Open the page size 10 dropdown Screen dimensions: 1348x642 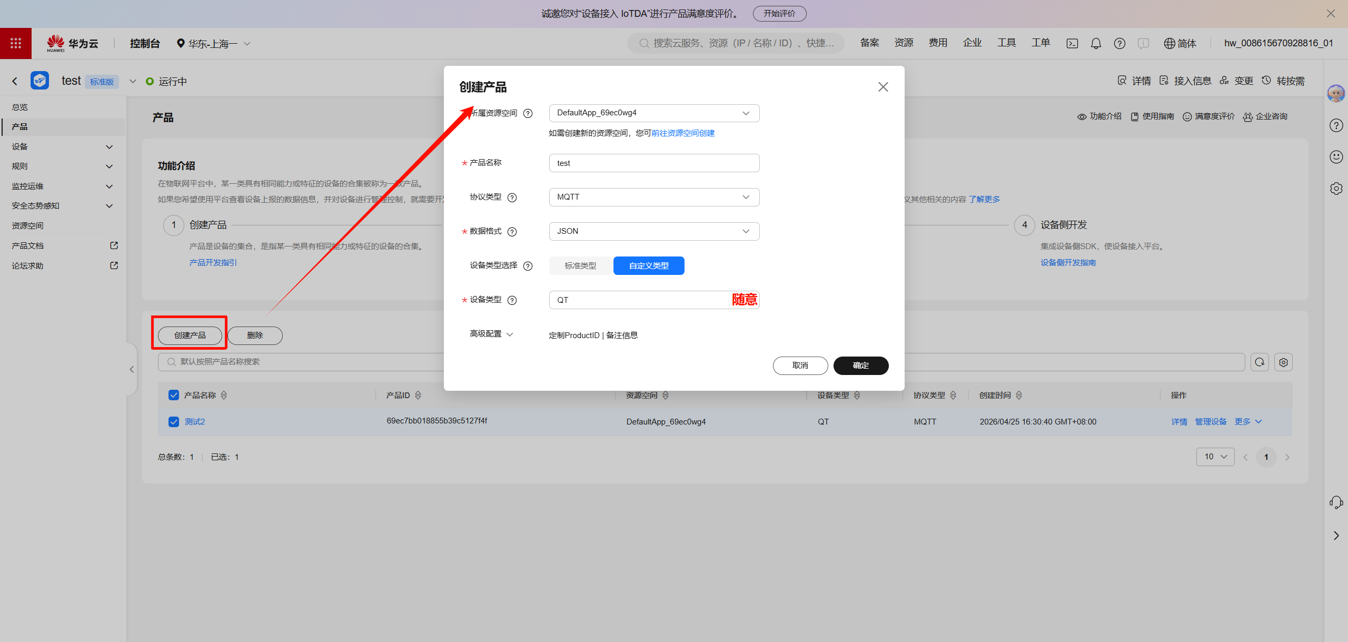pyautogui.click(x=1215, y=457)
